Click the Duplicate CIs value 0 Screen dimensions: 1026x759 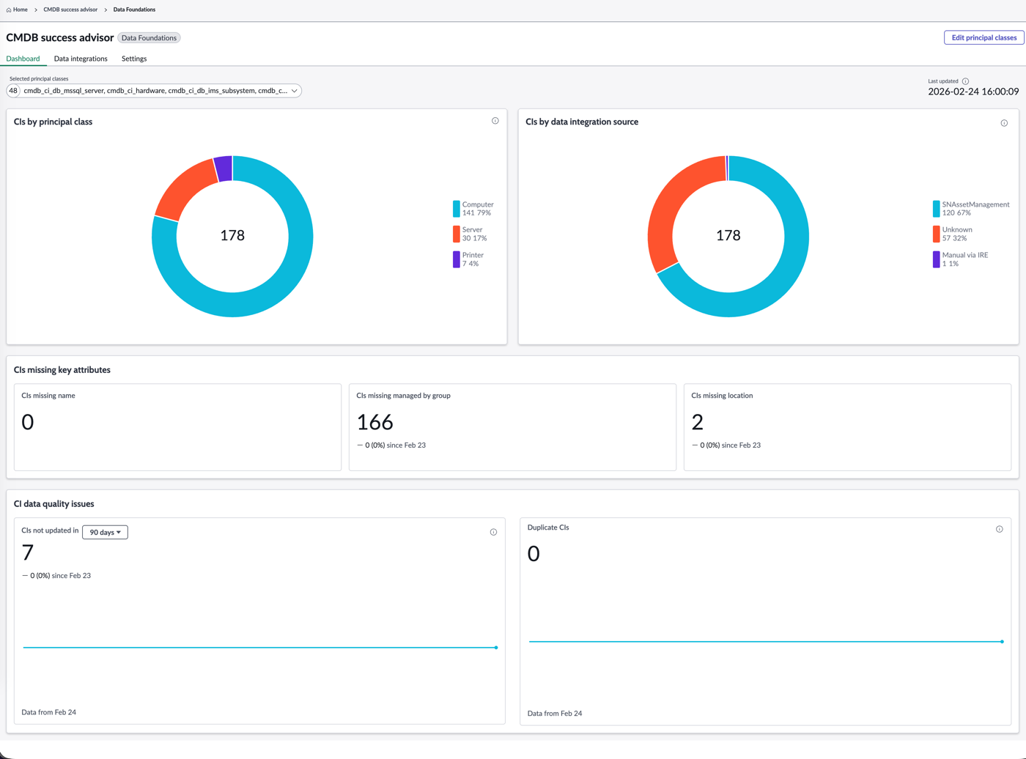pos(534,554)
